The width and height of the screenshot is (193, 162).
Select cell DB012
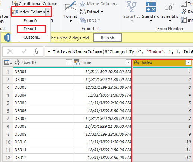(x=43, y=158)
